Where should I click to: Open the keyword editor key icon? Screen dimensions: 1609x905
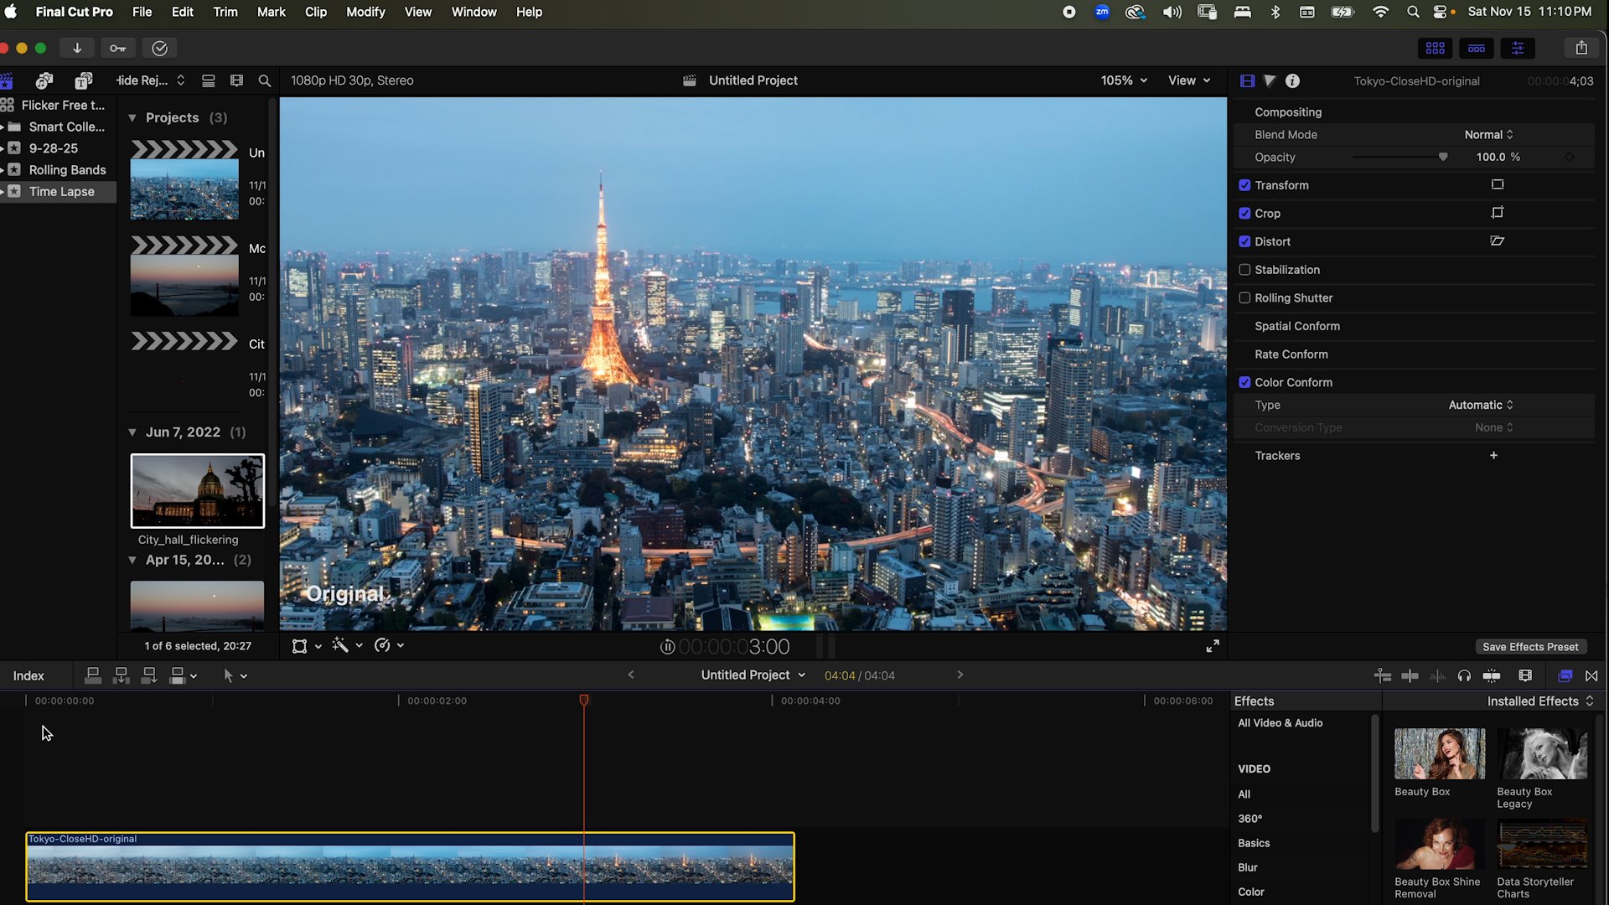pyautogui.click(x=118, y=48)
